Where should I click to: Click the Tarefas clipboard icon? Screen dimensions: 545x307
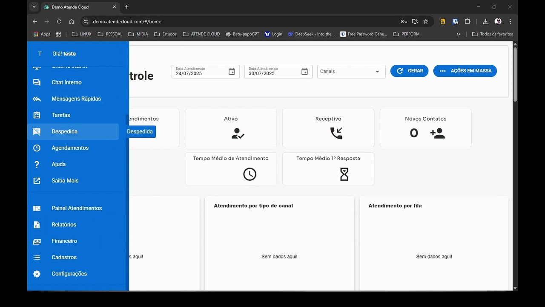[x=37, y=115]
